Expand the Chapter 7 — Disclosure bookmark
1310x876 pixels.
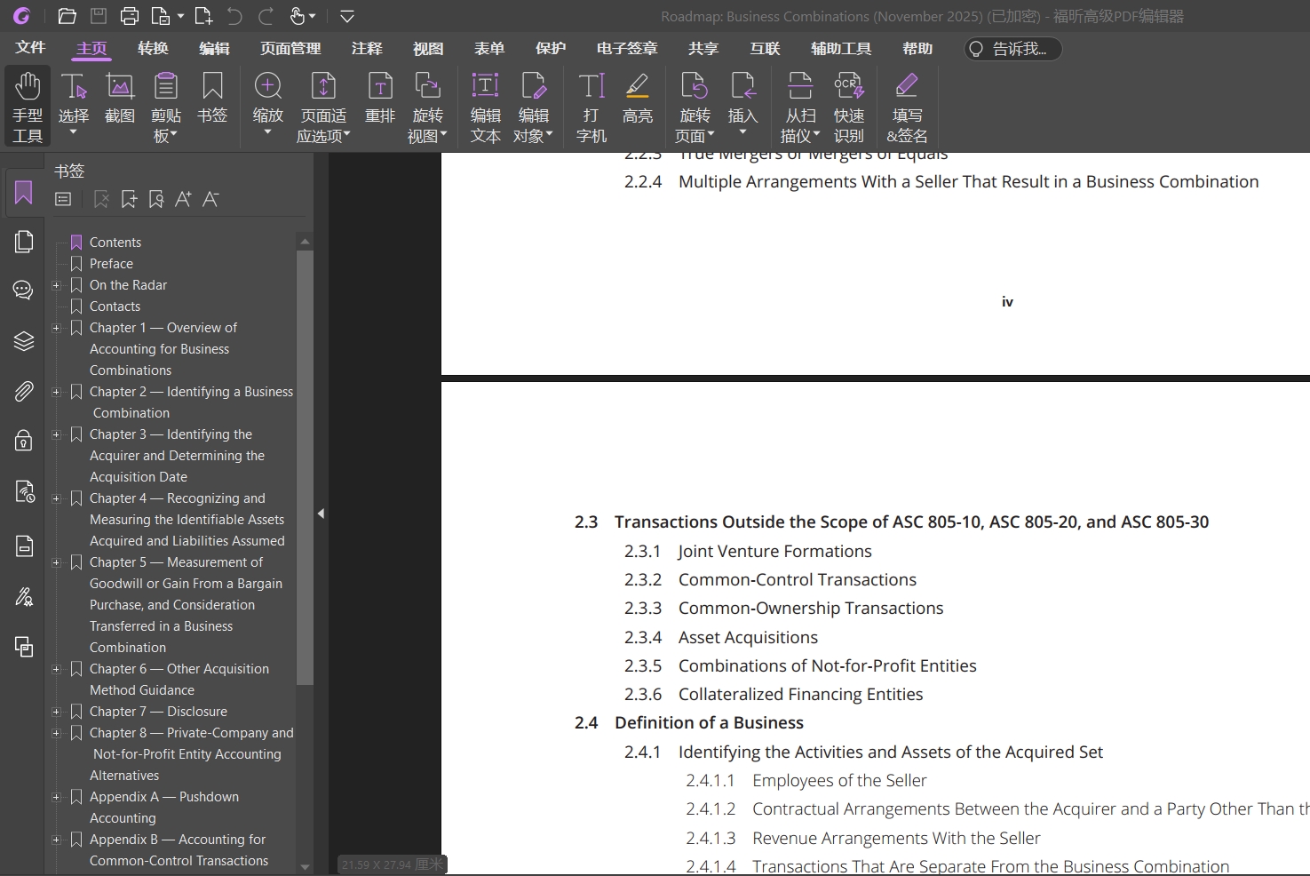click(x=56, y=712)
